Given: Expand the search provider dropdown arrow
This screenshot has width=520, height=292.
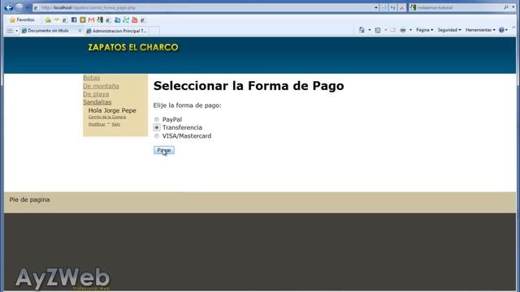Looking at the screenshot, I should pos(513,7).
